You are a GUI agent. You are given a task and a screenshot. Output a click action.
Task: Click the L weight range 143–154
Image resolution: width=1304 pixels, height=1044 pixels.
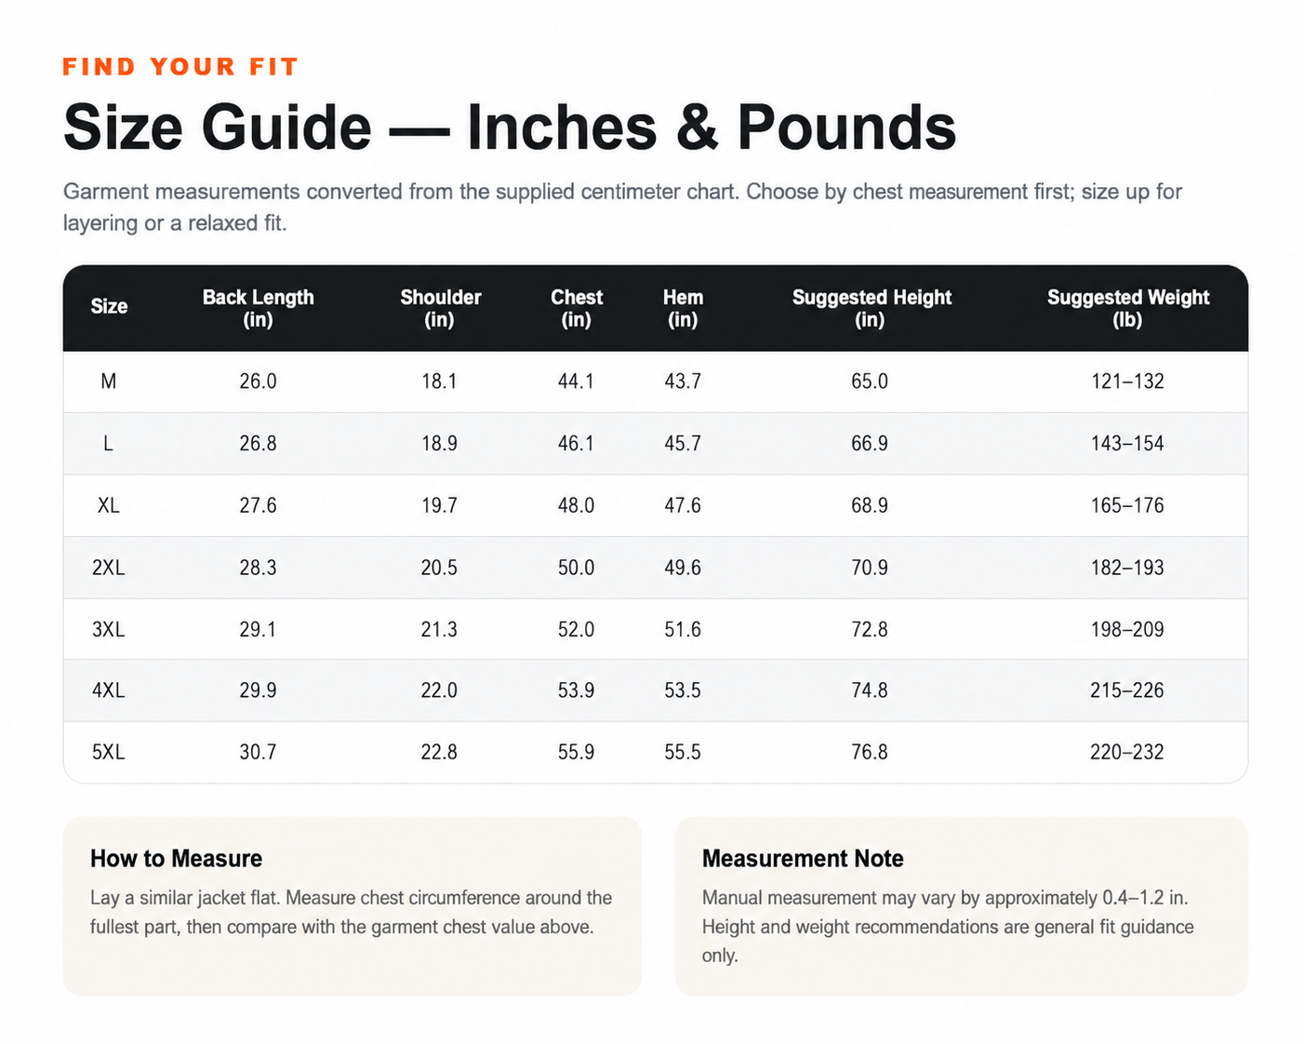coord(1127,444)
